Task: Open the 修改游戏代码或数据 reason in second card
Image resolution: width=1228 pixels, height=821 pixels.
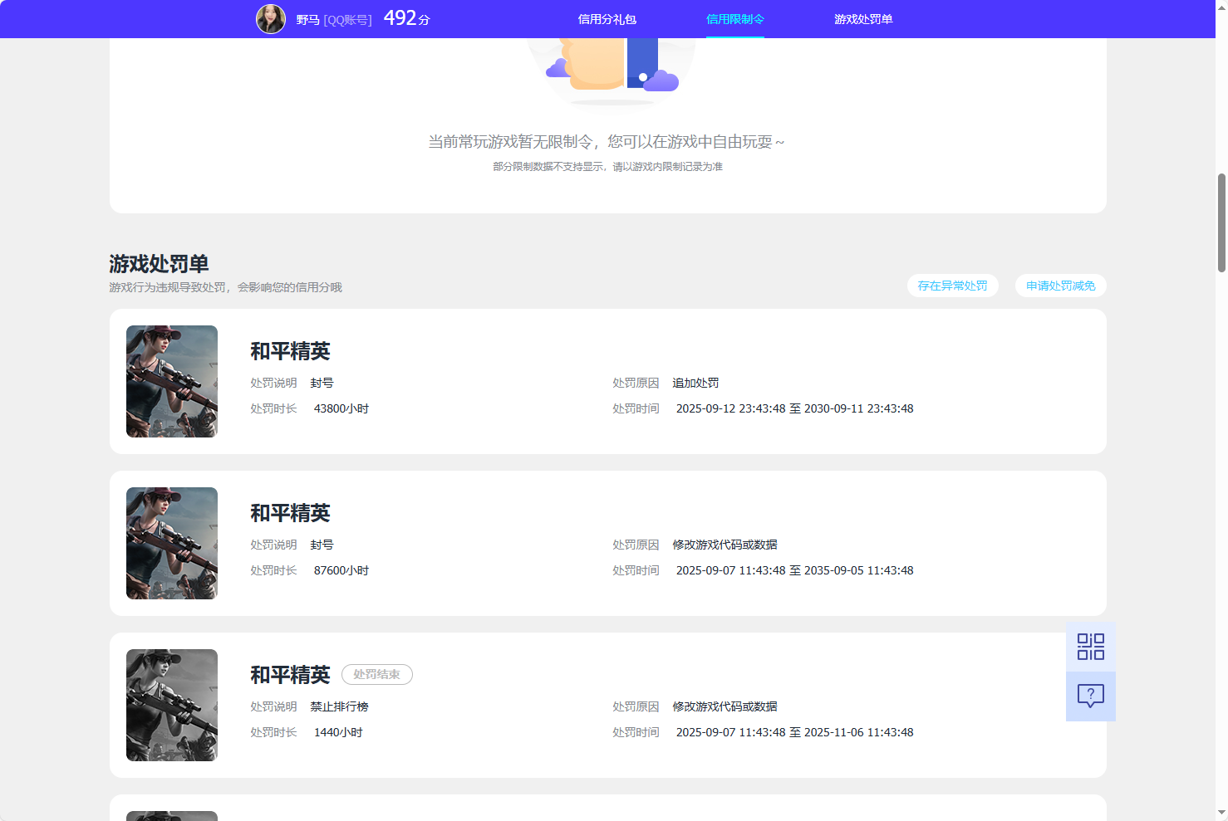Action: tap(724, 545)
